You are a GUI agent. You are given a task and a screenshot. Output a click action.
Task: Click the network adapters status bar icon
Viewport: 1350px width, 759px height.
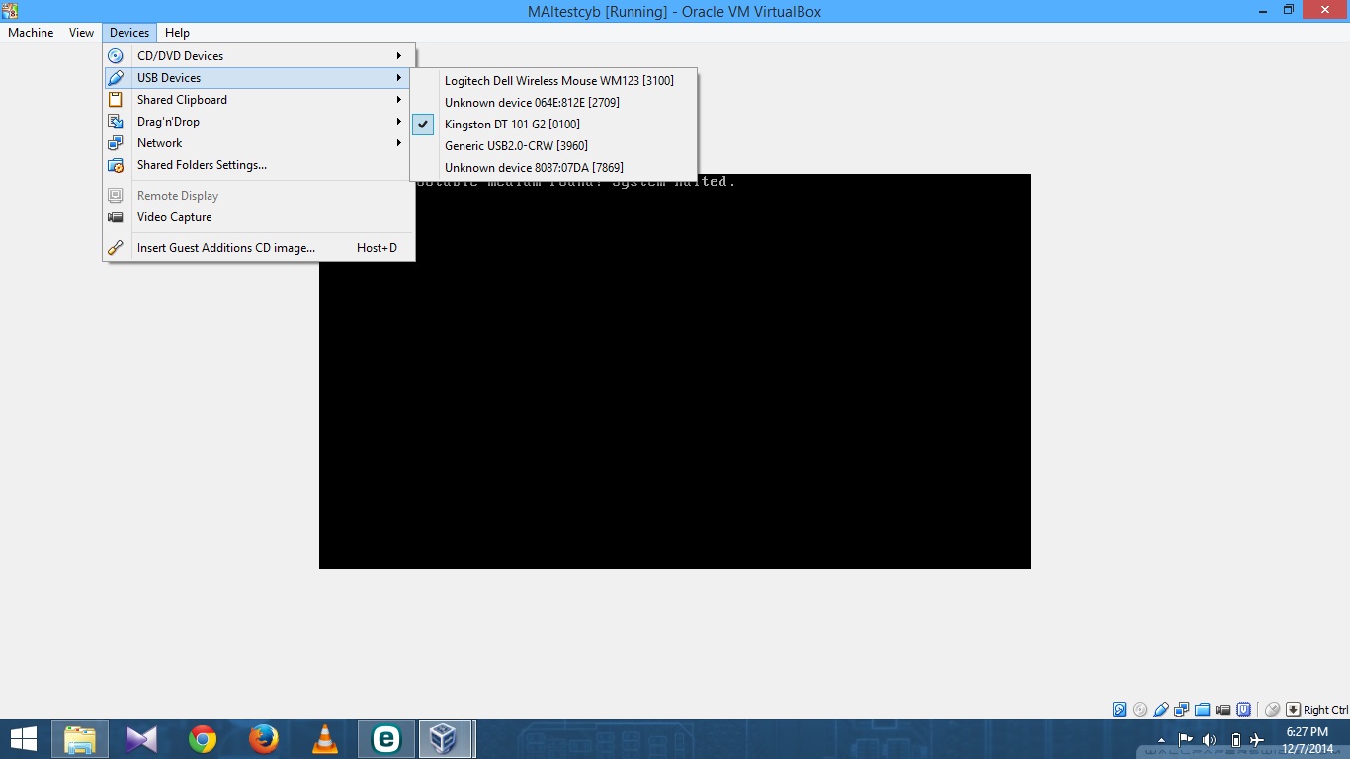[1182, 710]
